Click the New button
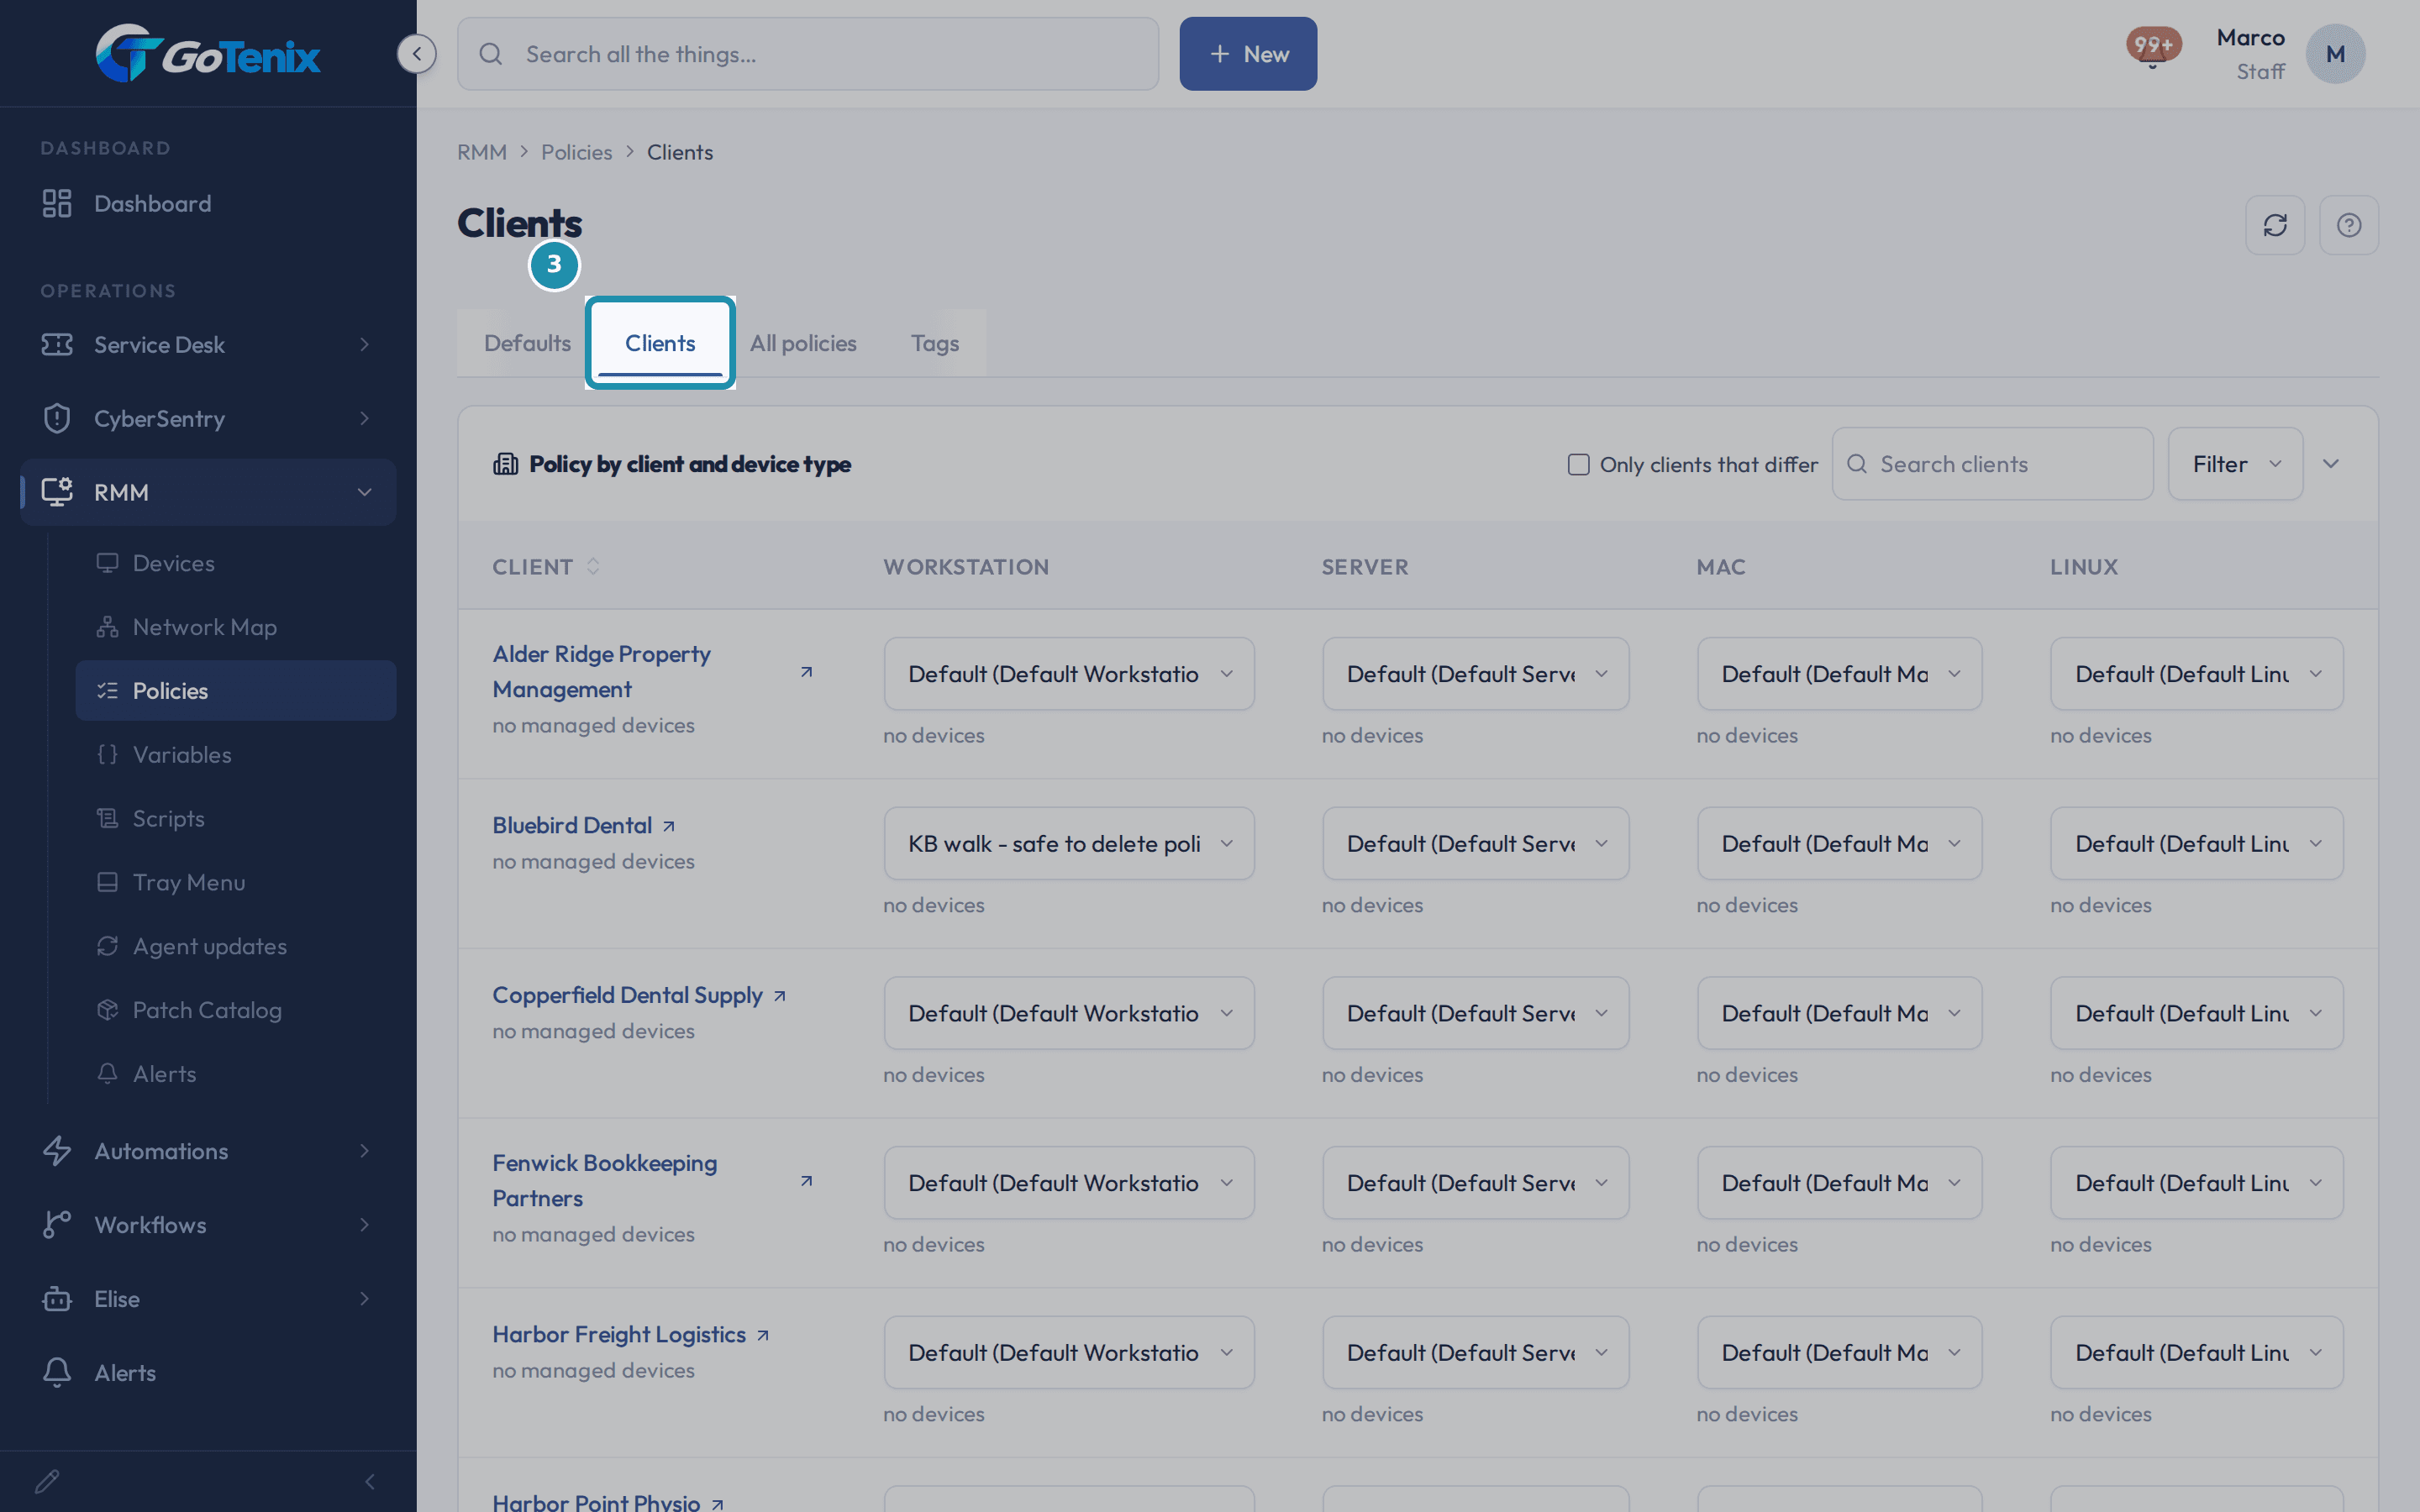 [x=1248, y=54]
